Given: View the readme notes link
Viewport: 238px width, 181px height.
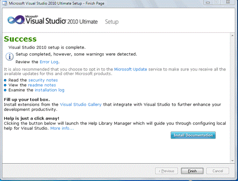Looking at the screenshot, I should pyautogui.click(x=42, y=85).
